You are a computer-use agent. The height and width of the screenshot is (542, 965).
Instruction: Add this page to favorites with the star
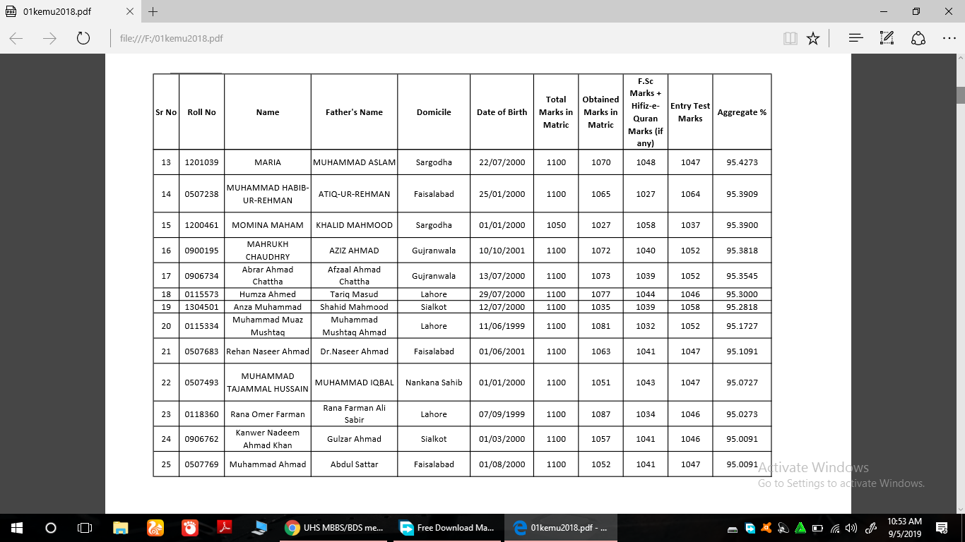click(x=813, y=38)
